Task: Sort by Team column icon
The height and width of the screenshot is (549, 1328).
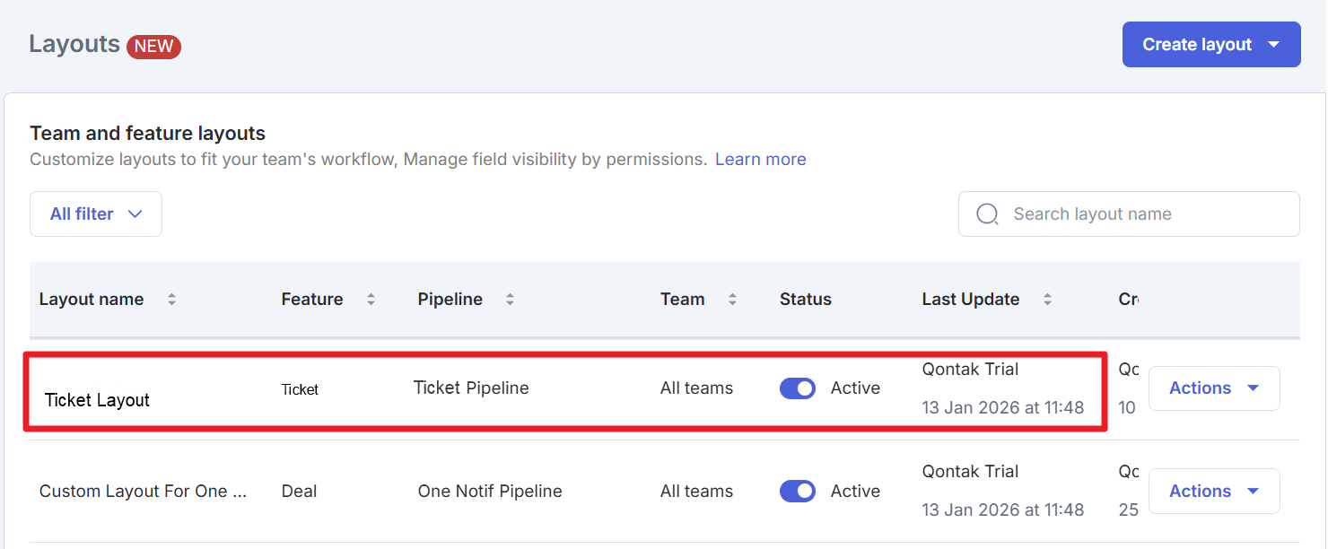Action: 732,300
